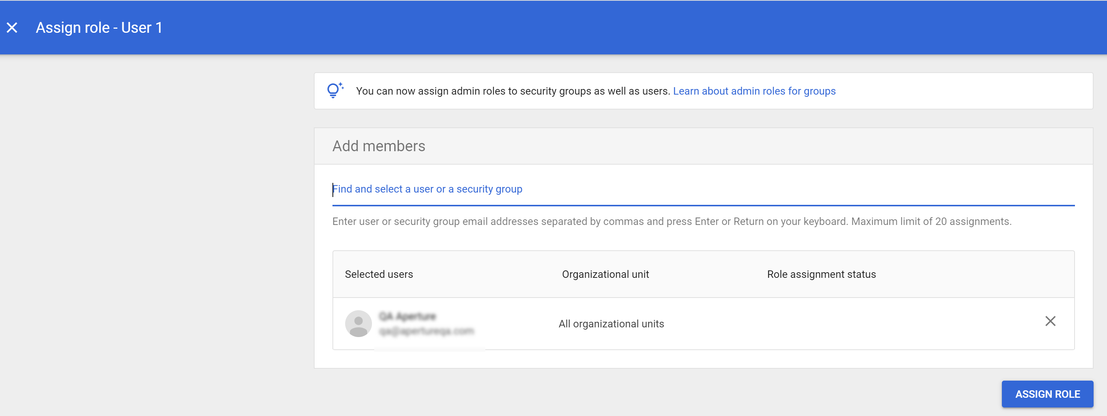1107x416 pixels.
Task: Select the All organizational units cell
Action: pos(611,324)
